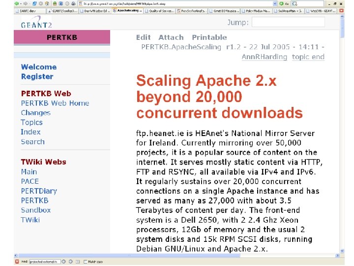
Task: Click the green Go button icon
Action: pyautogui.click(x=281, y=3)
